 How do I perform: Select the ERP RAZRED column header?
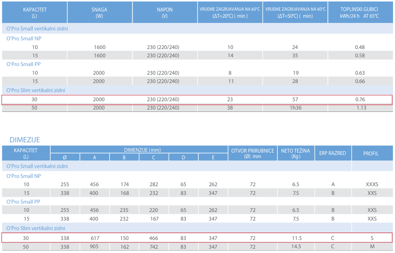332,153
